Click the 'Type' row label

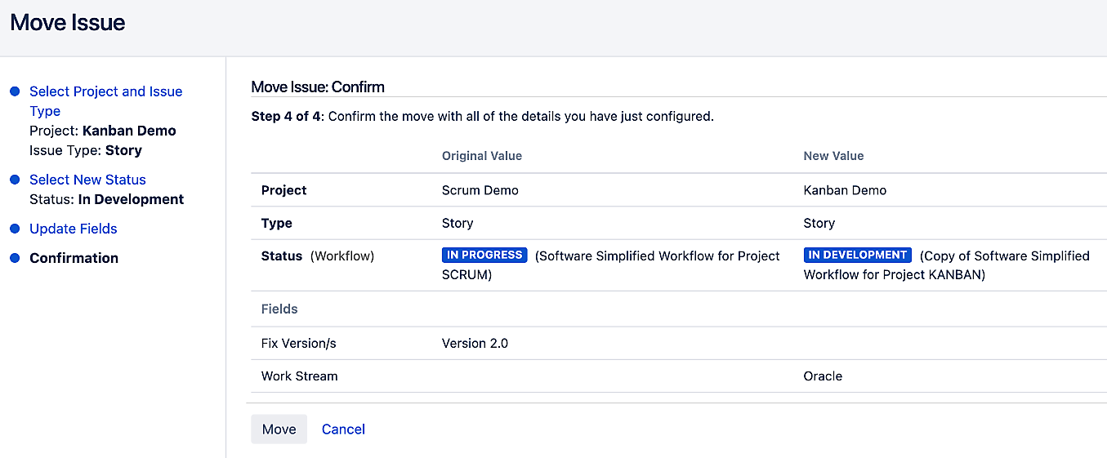[276, 223]
